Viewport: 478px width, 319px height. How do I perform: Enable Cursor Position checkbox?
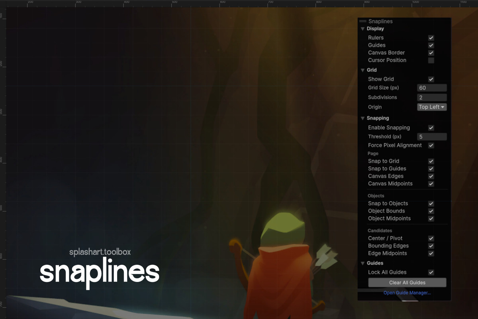[431, 60]
